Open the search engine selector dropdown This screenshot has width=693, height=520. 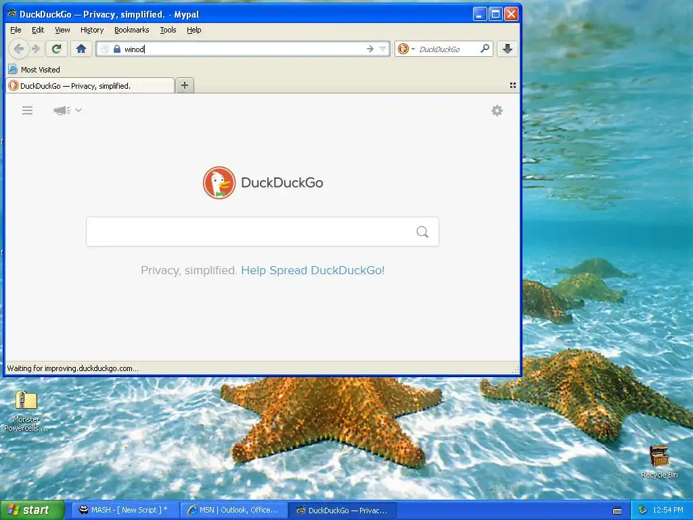tap(406, 49)
